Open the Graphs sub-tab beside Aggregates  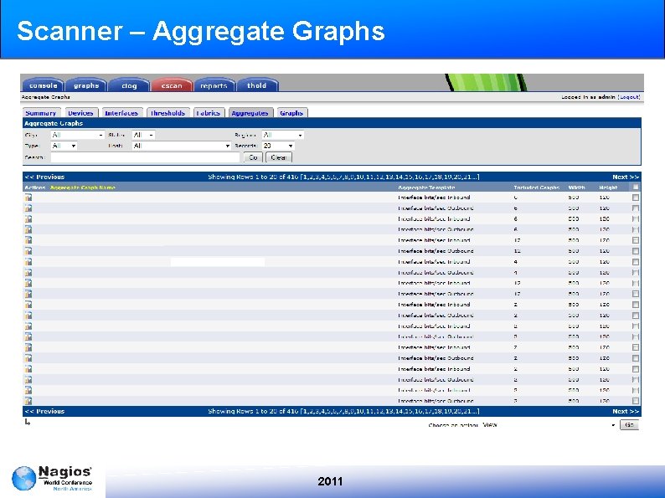[x=291, y=113]
